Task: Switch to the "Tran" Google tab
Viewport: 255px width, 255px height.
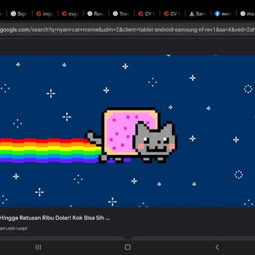Action: 121,14
